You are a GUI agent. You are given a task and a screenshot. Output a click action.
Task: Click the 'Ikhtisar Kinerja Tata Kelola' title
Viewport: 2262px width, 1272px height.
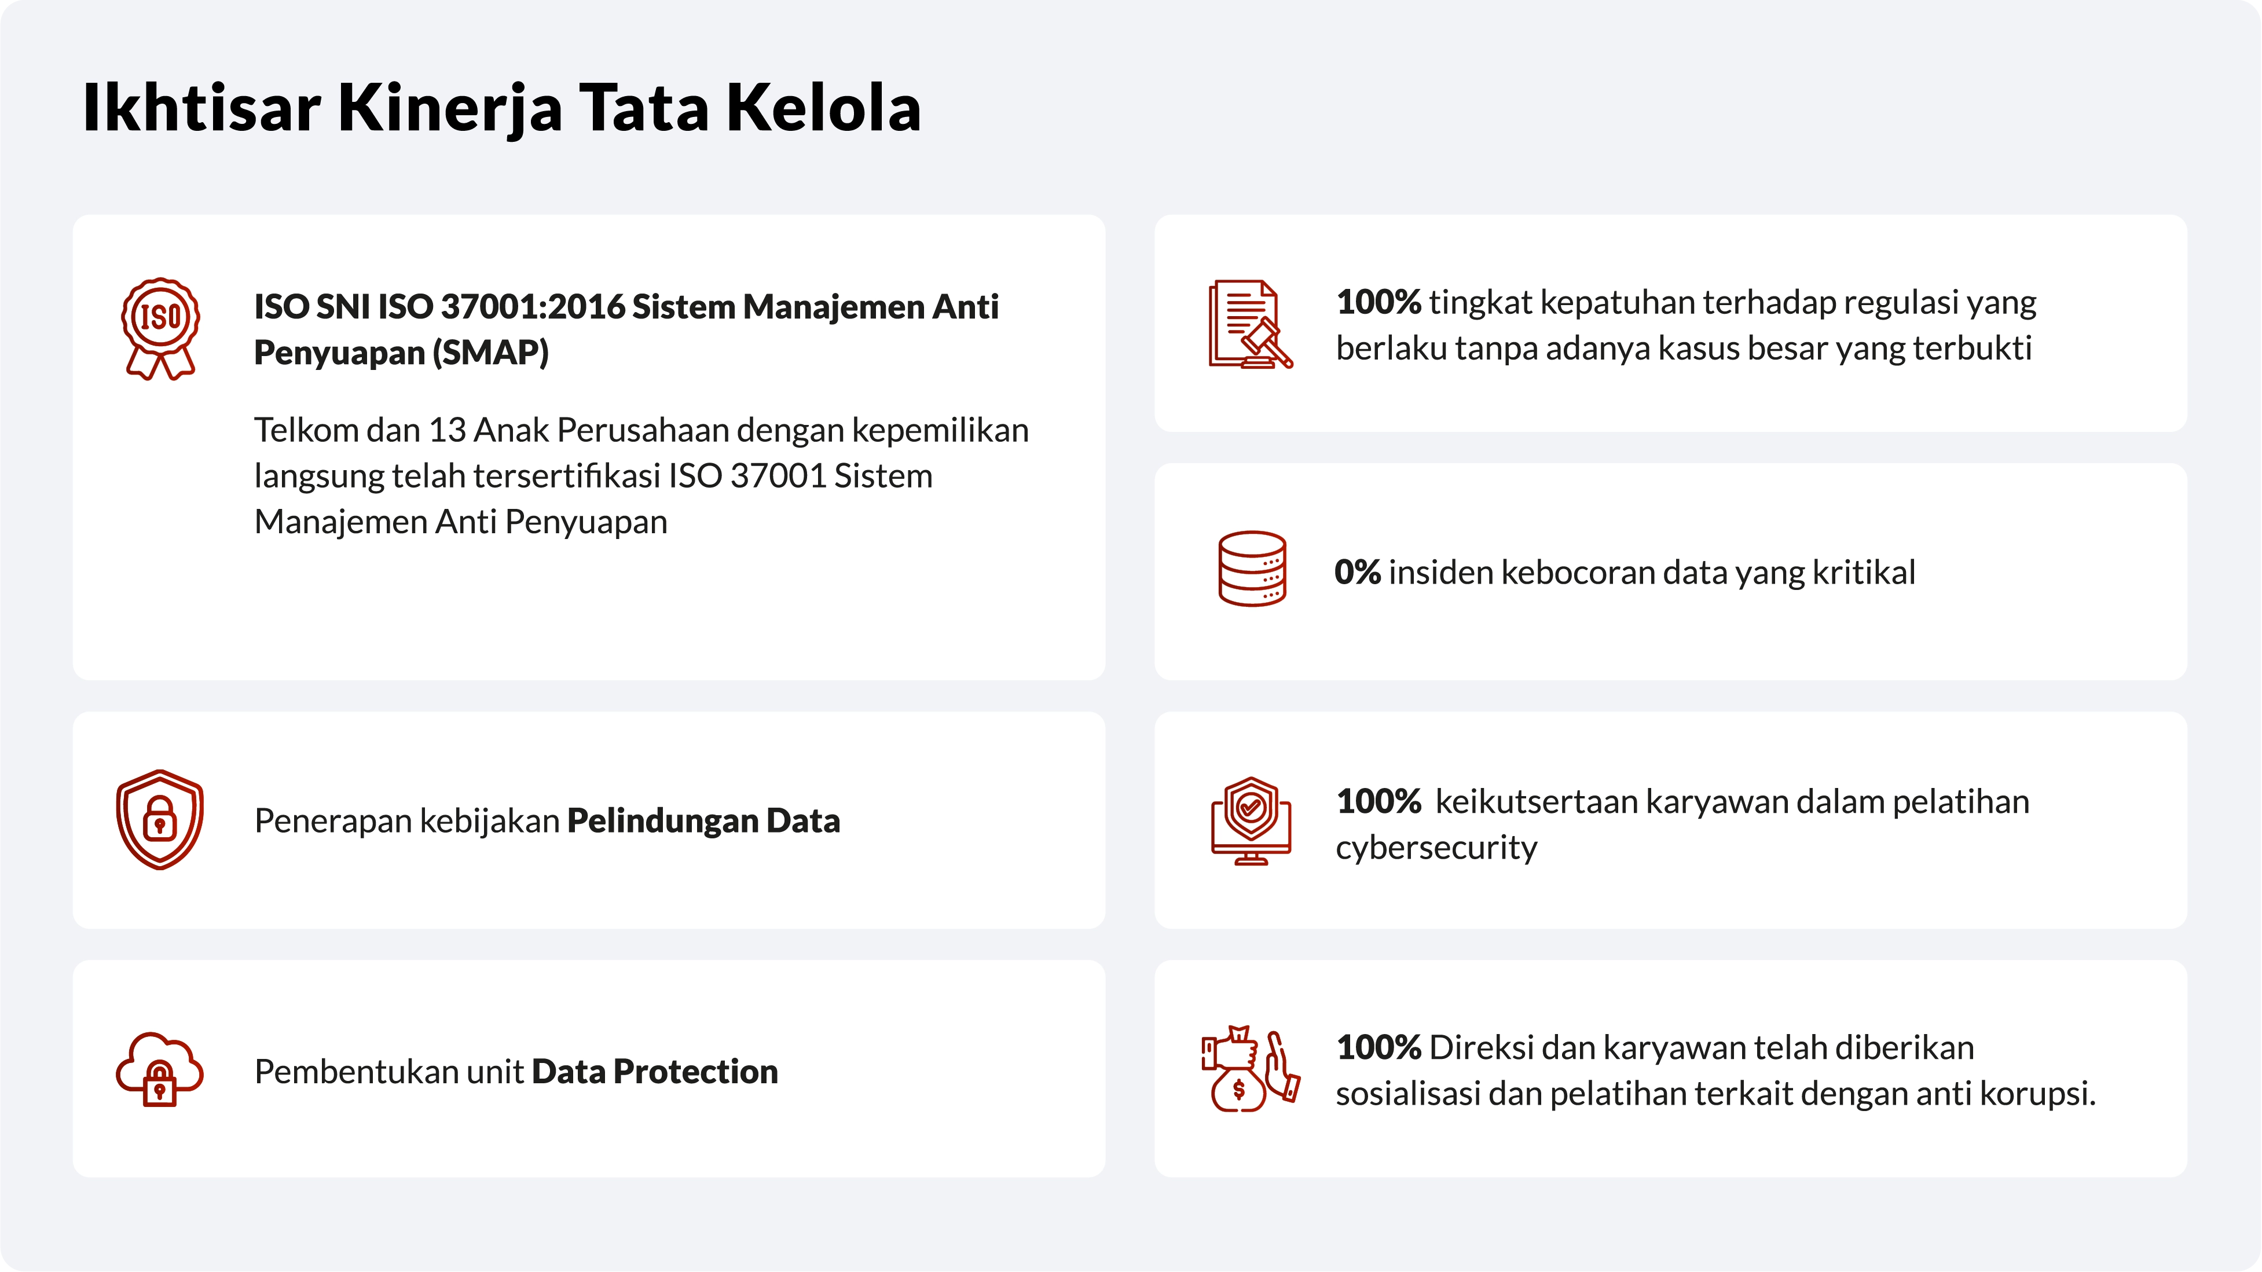(x=501, y=107)
